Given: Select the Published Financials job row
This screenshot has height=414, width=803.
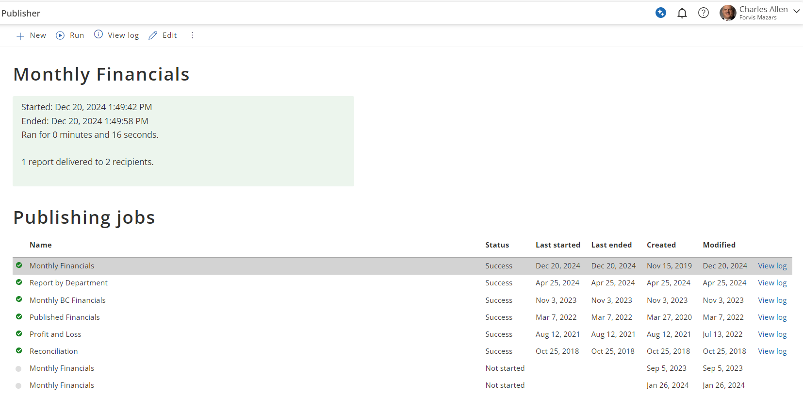Looking at the screenshot, I should [65, 317].
